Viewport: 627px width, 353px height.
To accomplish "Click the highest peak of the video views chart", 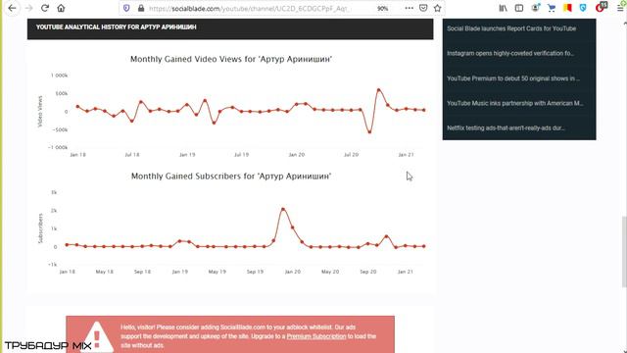I will tap(379, 90).
